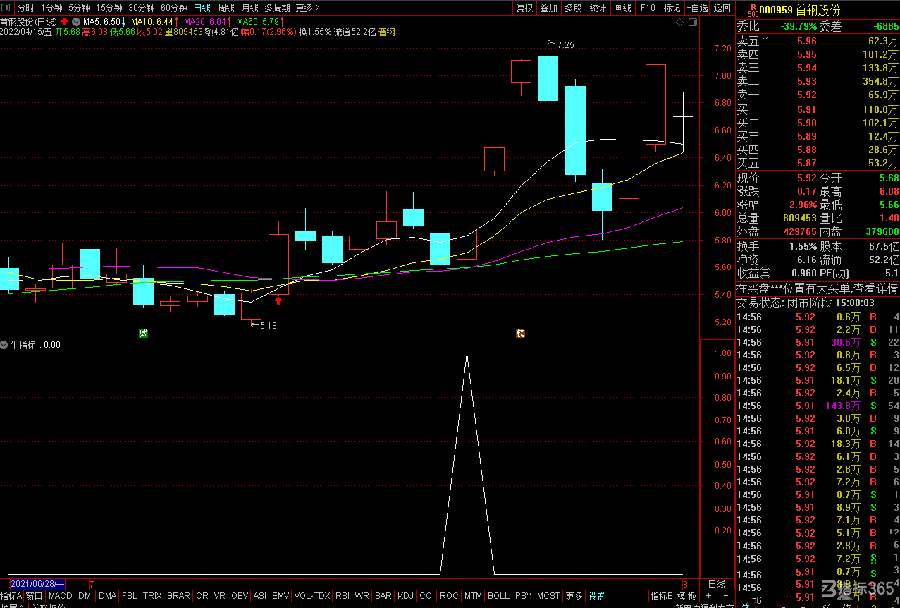Click the 标记 mark button

[672, 8]
